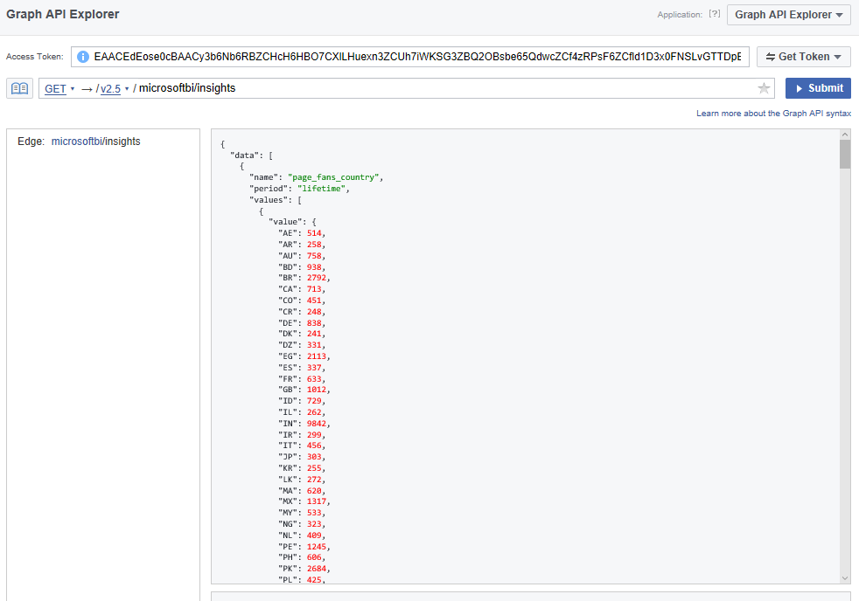The height and width of the screenshot is (601, 859).
Task: Click inside the Access Token field
Action: coord(409,56)
